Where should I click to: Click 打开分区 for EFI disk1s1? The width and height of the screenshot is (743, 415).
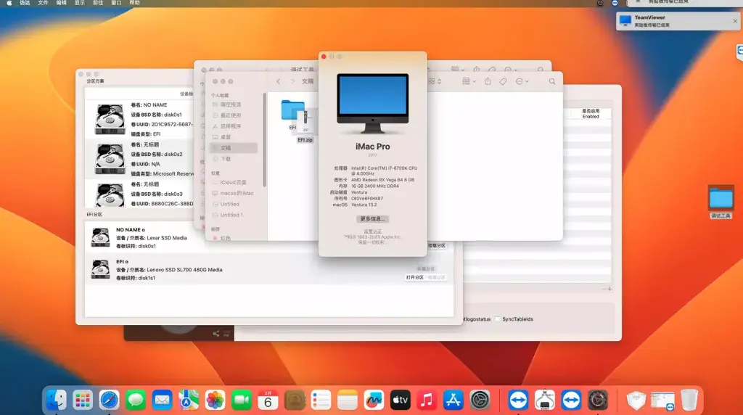[414, 278]
